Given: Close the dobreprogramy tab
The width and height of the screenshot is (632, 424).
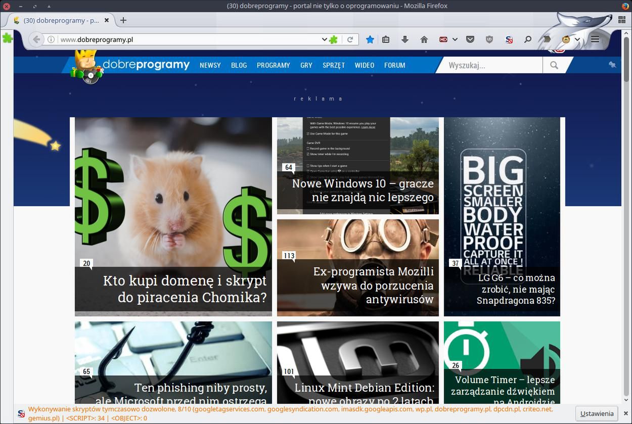Looking at the screenshot, I should pyautogui.click(x=107, y=20).
